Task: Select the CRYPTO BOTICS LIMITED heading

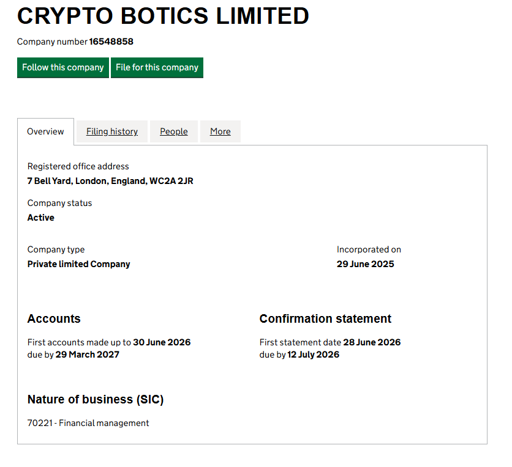Action: 163,16
